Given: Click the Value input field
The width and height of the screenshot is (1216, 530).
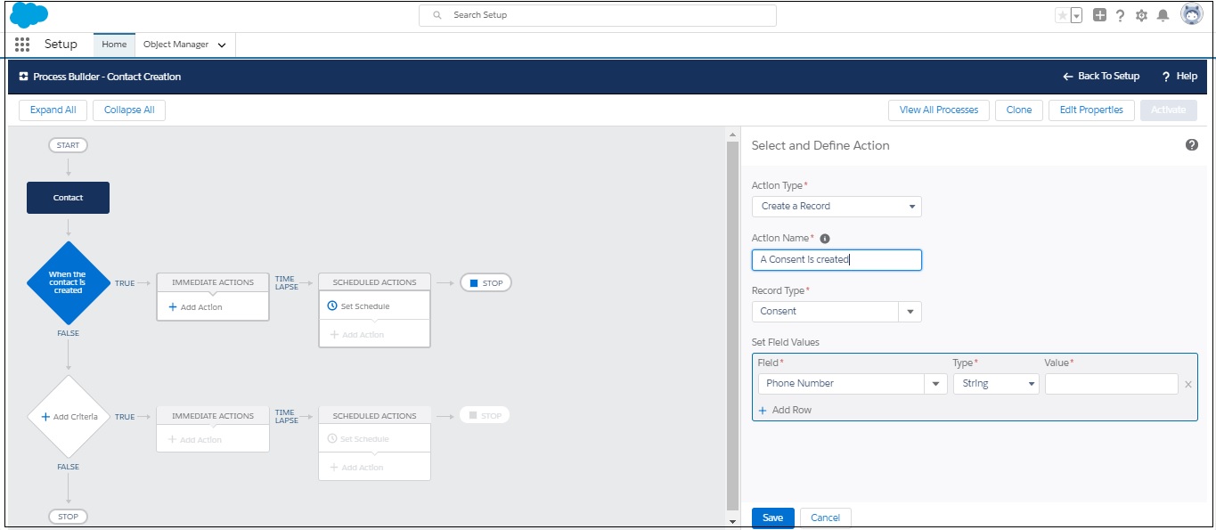Looking at the screenshot, I should click(x=1111, y=384).
